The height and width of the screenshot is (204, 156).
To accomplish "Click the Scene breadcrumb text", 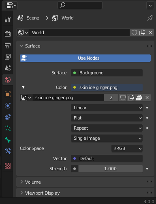I will (x=33, y=18).
